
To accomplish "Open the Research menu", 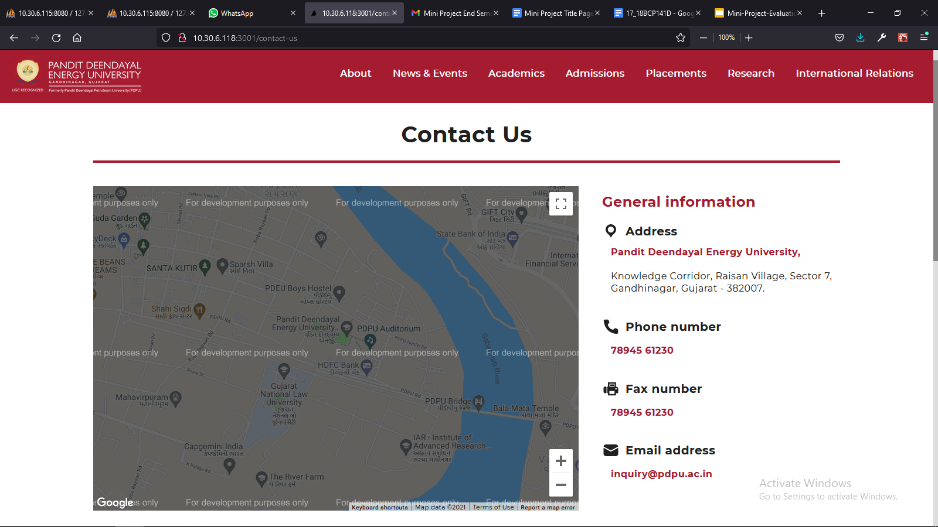I will [x=751, y=73].
